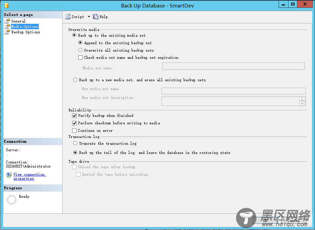Toggle Verify backup when finished
The image size is (315, 230).
pyautogui.click(x=74, y=116)
